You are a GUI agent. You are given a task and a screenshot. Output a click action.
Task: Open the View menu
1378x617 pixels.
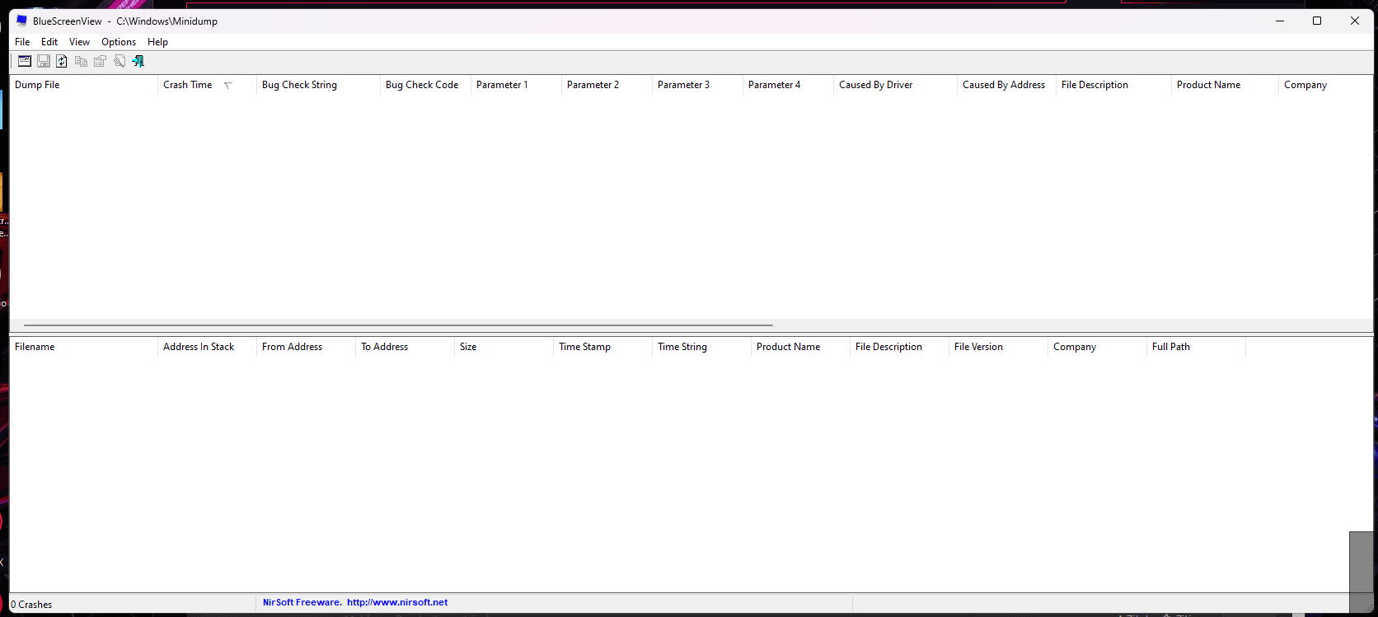pyautogui.click(x=79, y=42)
